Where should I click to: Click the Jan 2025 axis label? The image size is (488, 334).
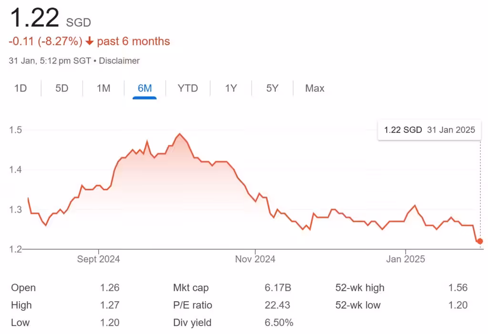click(x=406, y=259)
